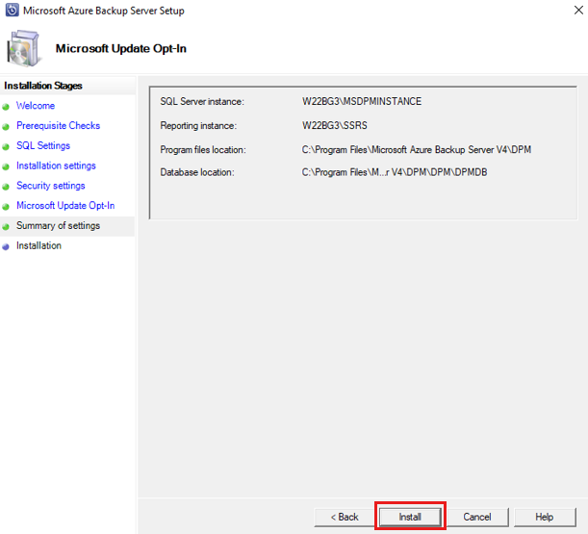Click the green dot beside Prerequisite Checks
Screen dimensions: 588x534
6,127
